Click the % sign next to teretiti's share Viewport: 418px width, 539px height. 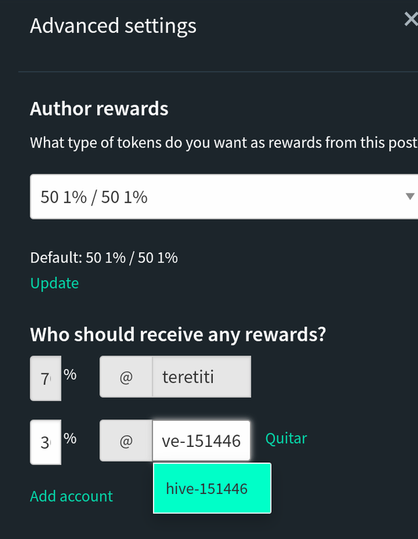[70, 375]
